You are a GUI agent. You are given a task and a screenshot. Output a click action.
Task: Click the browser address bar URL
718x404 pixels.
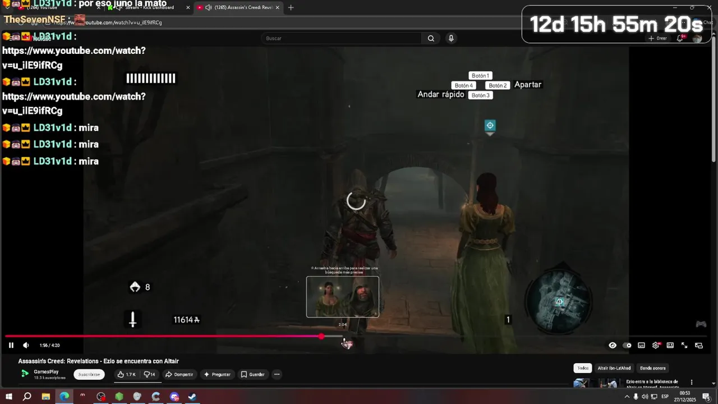(x=108, y=22)
